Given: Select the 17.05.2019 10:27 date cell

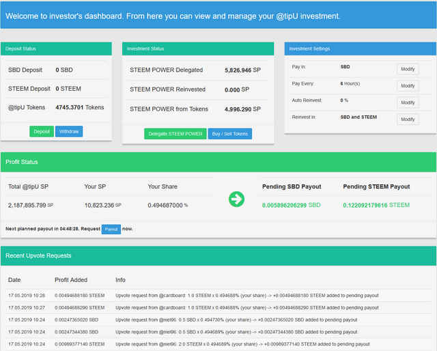Looking at the screenshot, I should pos(27,308).
